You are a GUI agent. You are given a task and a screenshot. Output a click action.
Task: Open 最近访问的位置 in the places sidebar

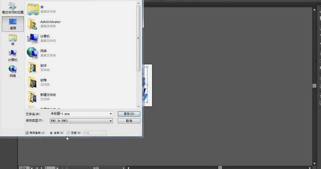12,8
